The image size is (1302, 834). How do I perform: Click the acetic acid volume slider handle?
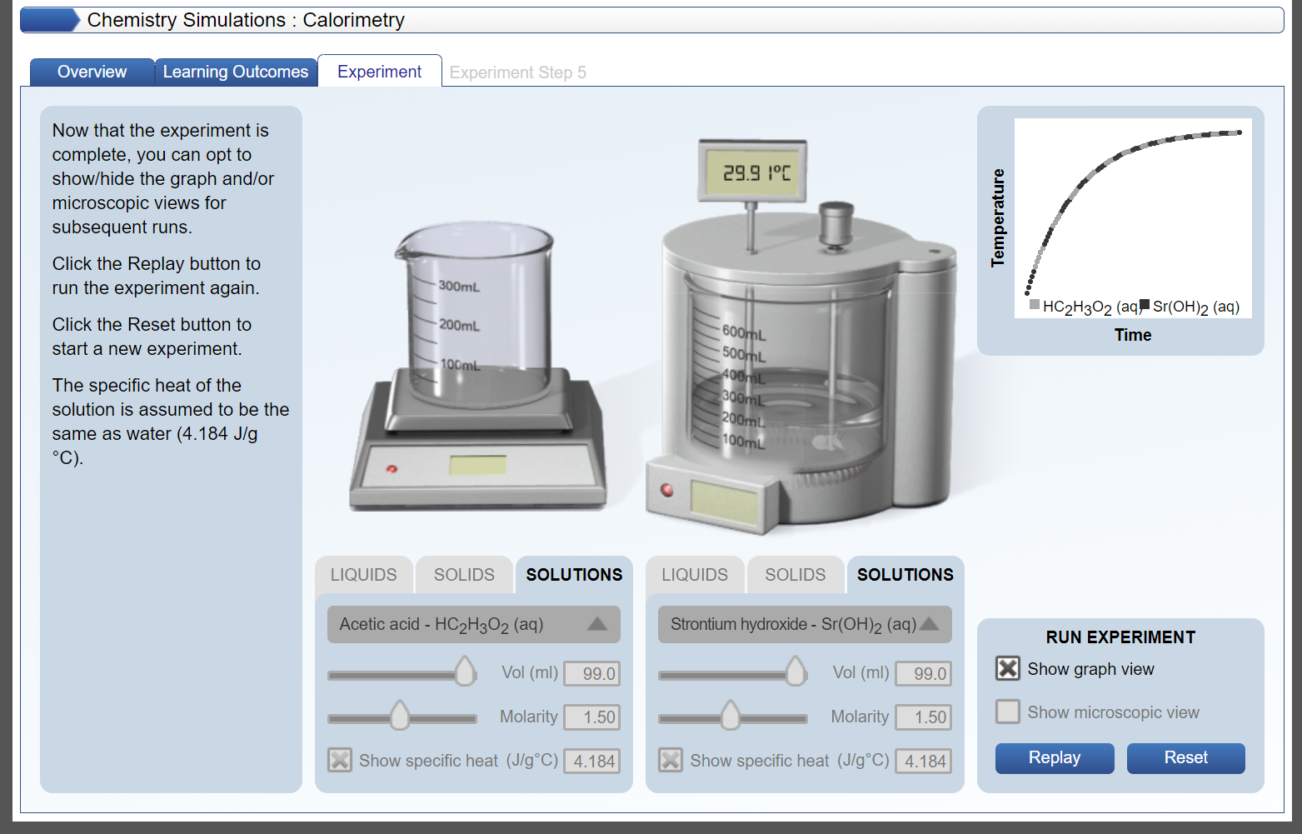pos(465,671)
